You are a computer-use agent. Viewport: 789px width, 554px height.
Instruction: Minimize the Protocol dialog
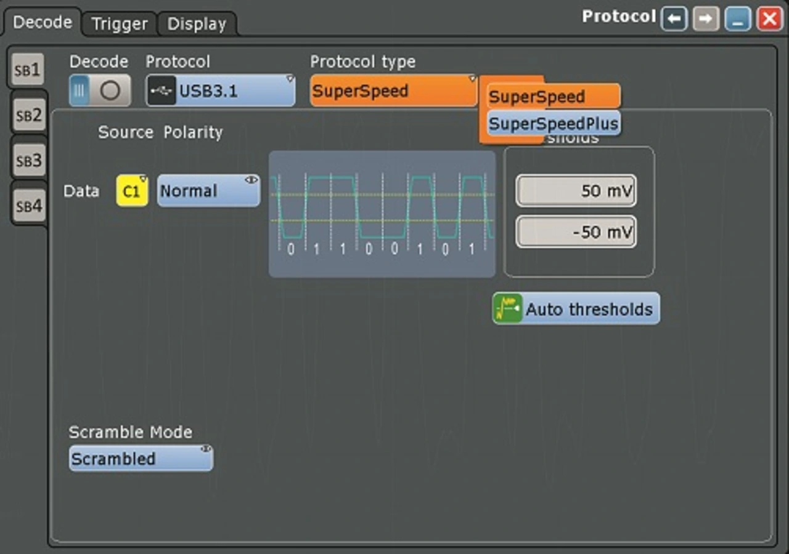(x=738, y=18)
